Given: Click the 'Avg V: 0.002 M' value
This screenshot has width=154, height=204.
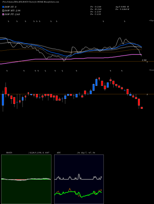Looking at the screenshot, I should [122, 7].
